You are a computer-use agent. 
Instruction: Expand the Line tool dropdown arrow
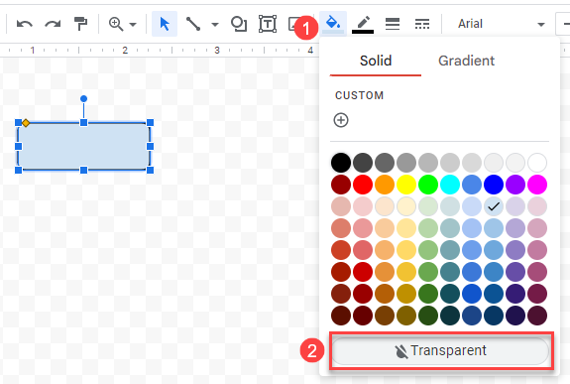(215, 25)
